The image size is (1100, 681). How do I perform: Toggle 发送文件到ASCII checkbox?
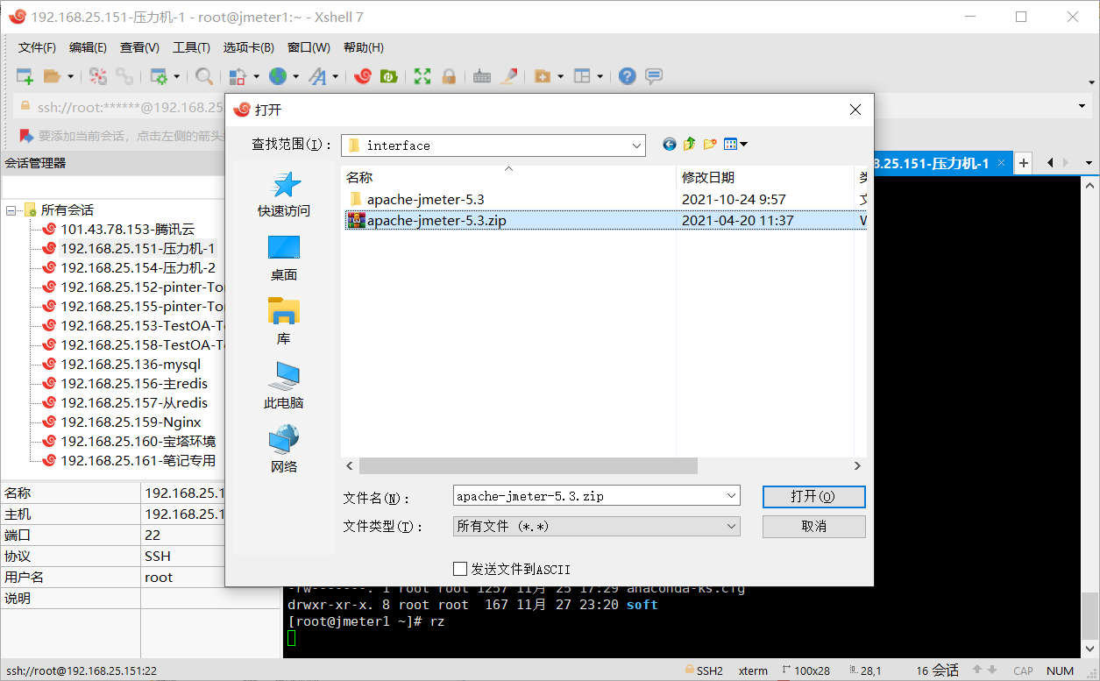click(x=460, y=569)
